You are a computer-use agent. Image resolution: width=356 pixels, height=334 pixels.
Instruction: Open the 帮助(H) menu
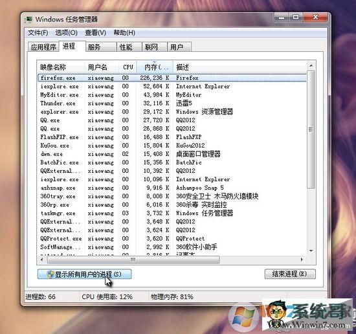(x=124, y=33)
